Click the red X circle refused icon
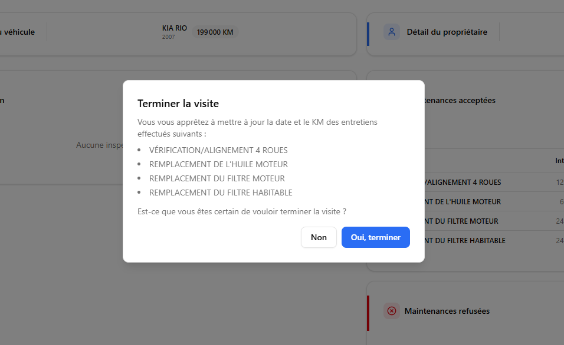Viewport: 564px width, 345px height. click(x=391, y=311)
